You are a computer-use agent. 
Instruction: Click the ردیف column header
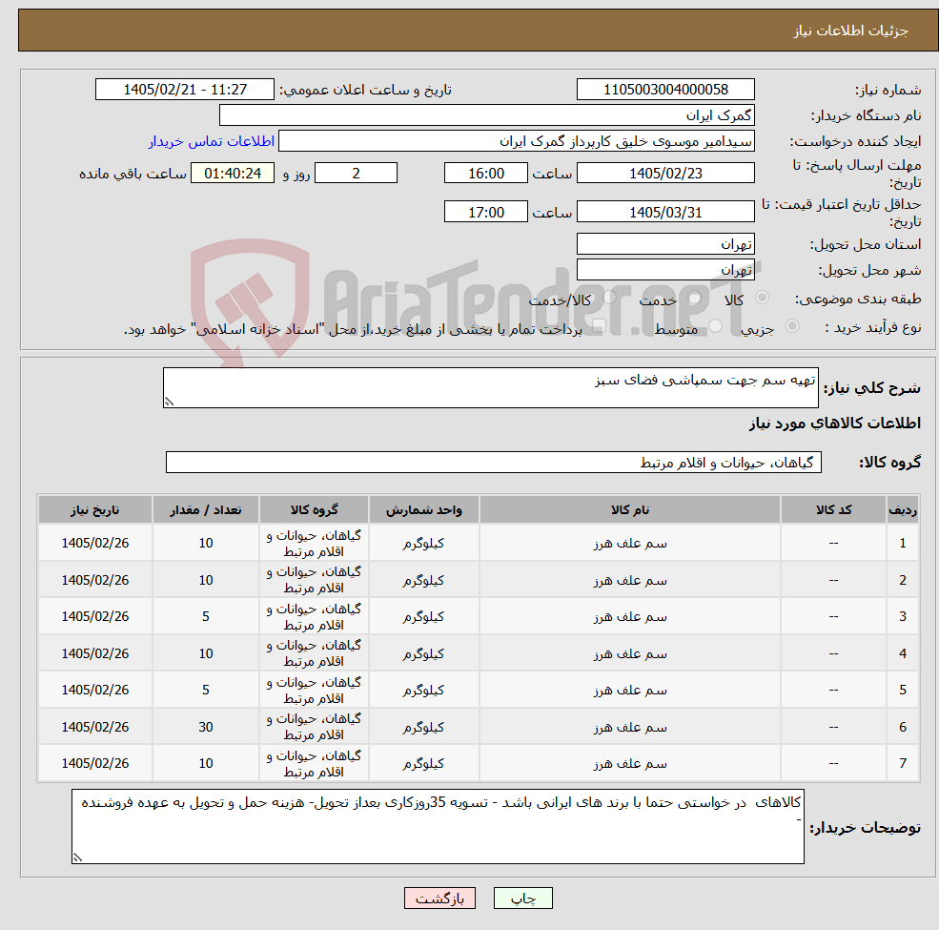pos(903,509)
